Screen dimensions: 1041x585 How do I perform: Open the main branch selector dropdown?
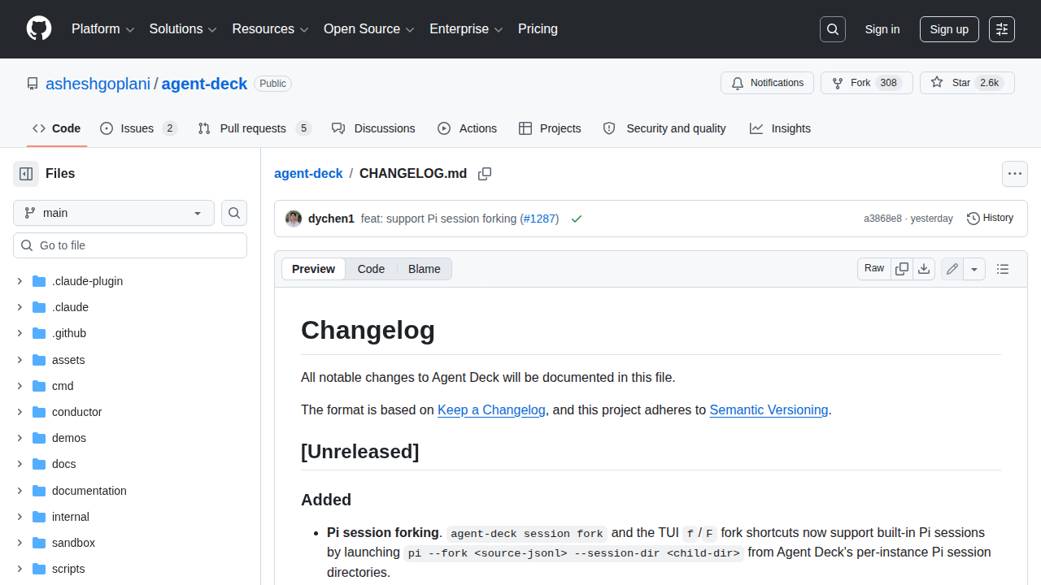(114, 213)
